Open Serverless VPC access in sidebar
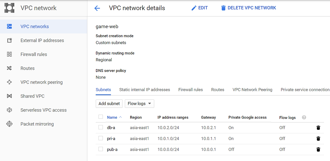 [44, 110]
